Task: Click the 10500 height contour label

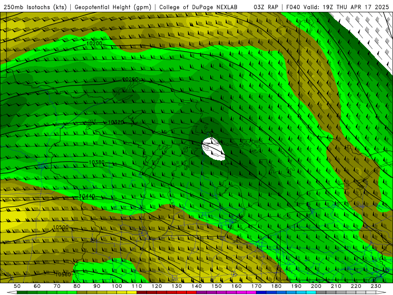Action: click(x=60, y=228)
